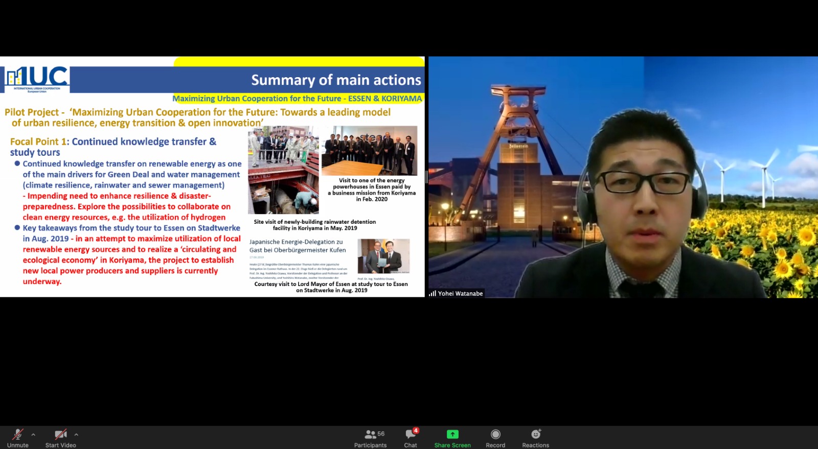Open the Reactions emoji menu
This screenshot has height=449, width=818.
click(x=535, y=434)
